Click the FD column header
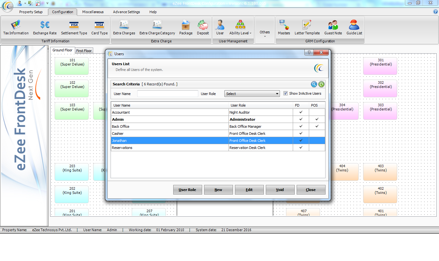Viewport: 439px width, 261px height. [301, 105]
